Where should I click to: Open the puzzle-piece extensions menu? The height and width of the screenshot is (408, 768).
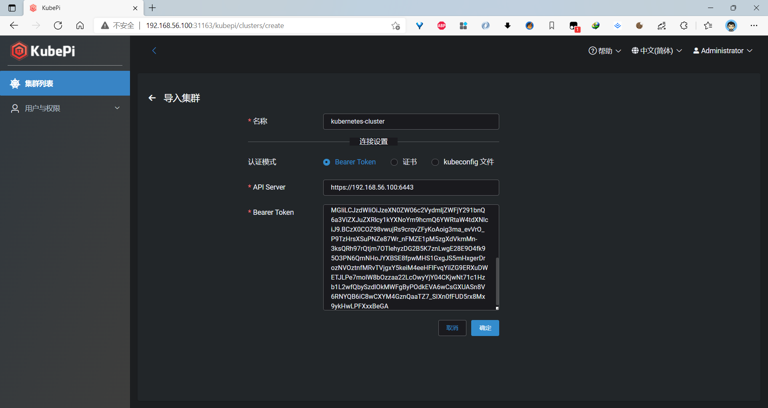pos(684,26)
